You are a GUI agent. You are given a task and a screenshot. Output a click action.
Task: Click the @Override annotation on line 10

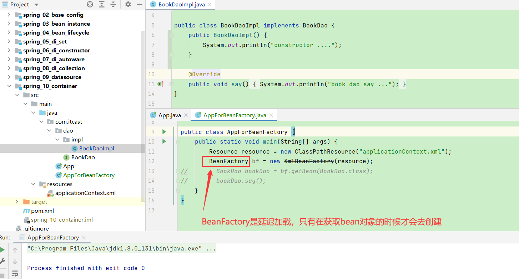point(204,74)
